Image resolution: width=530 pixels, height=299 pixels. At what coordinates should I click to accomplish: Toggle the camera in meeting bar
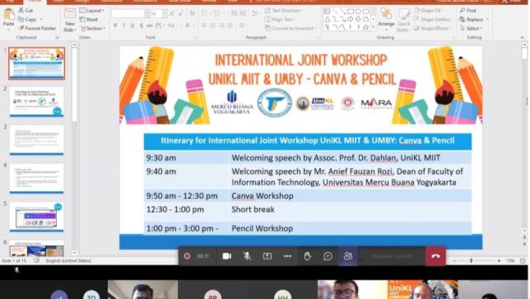click(227, 256)
